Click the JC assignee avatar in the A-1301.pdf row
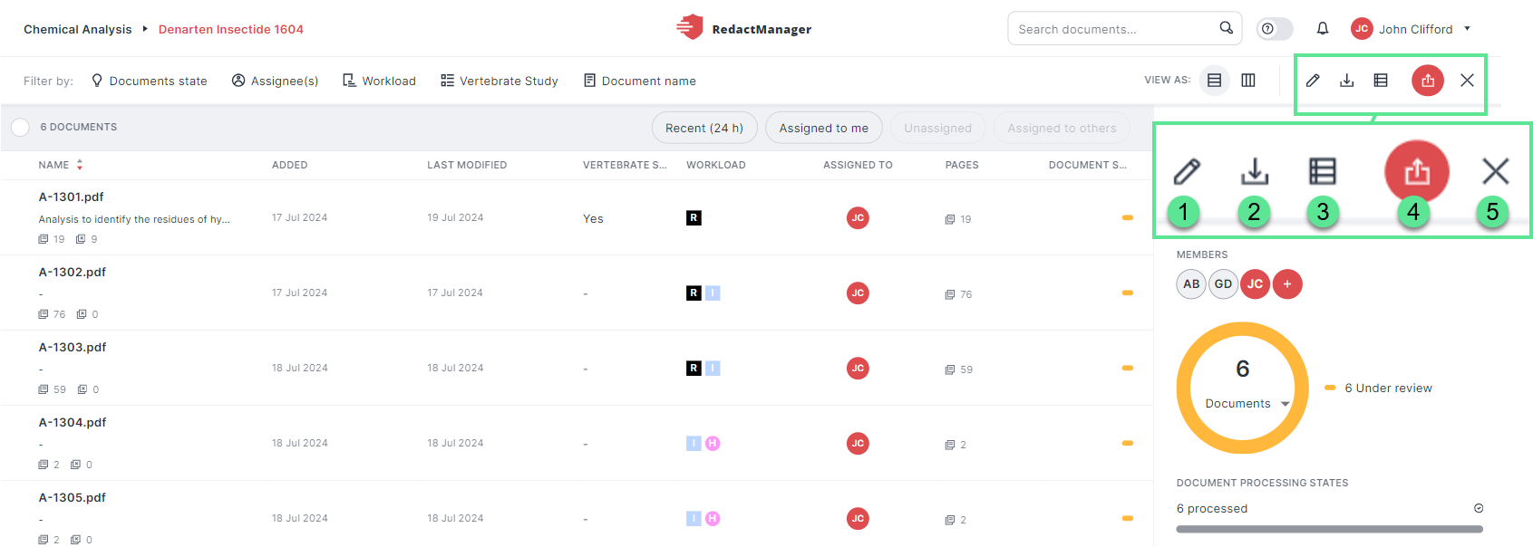 [x=858, y=217]
